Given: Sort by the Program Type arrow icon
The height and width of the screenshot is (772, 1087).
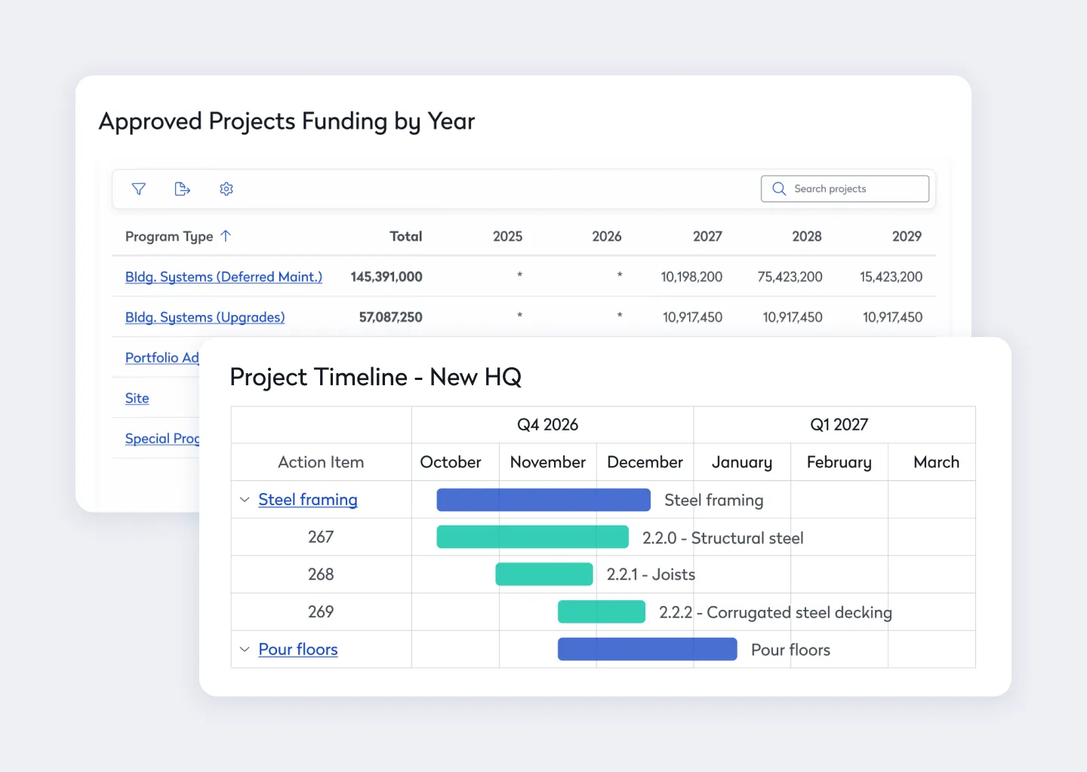Looking at the screenshot, I should click(x=225, y=236).
